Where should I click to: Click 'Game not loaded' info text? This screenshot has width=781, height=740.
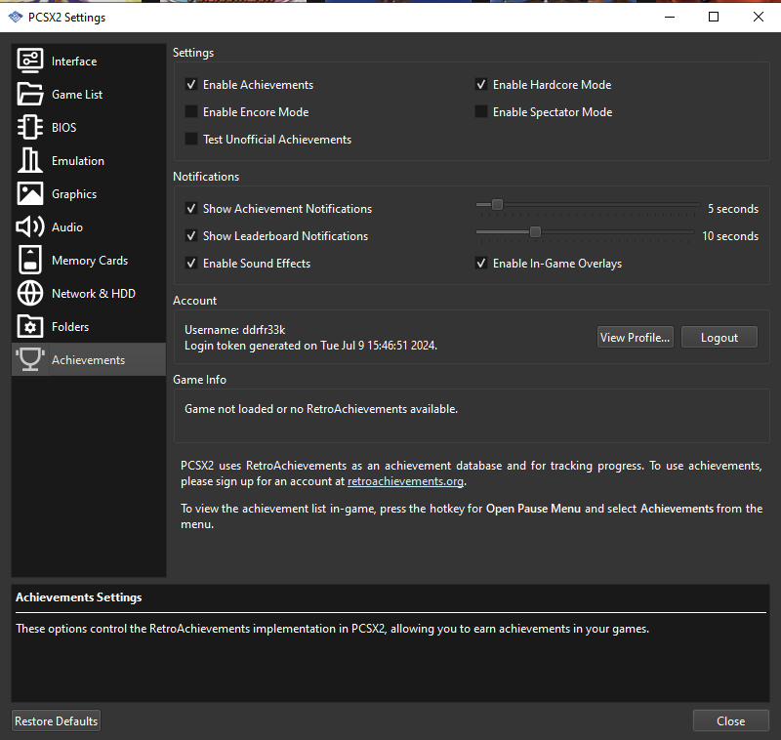pos(321,409)
